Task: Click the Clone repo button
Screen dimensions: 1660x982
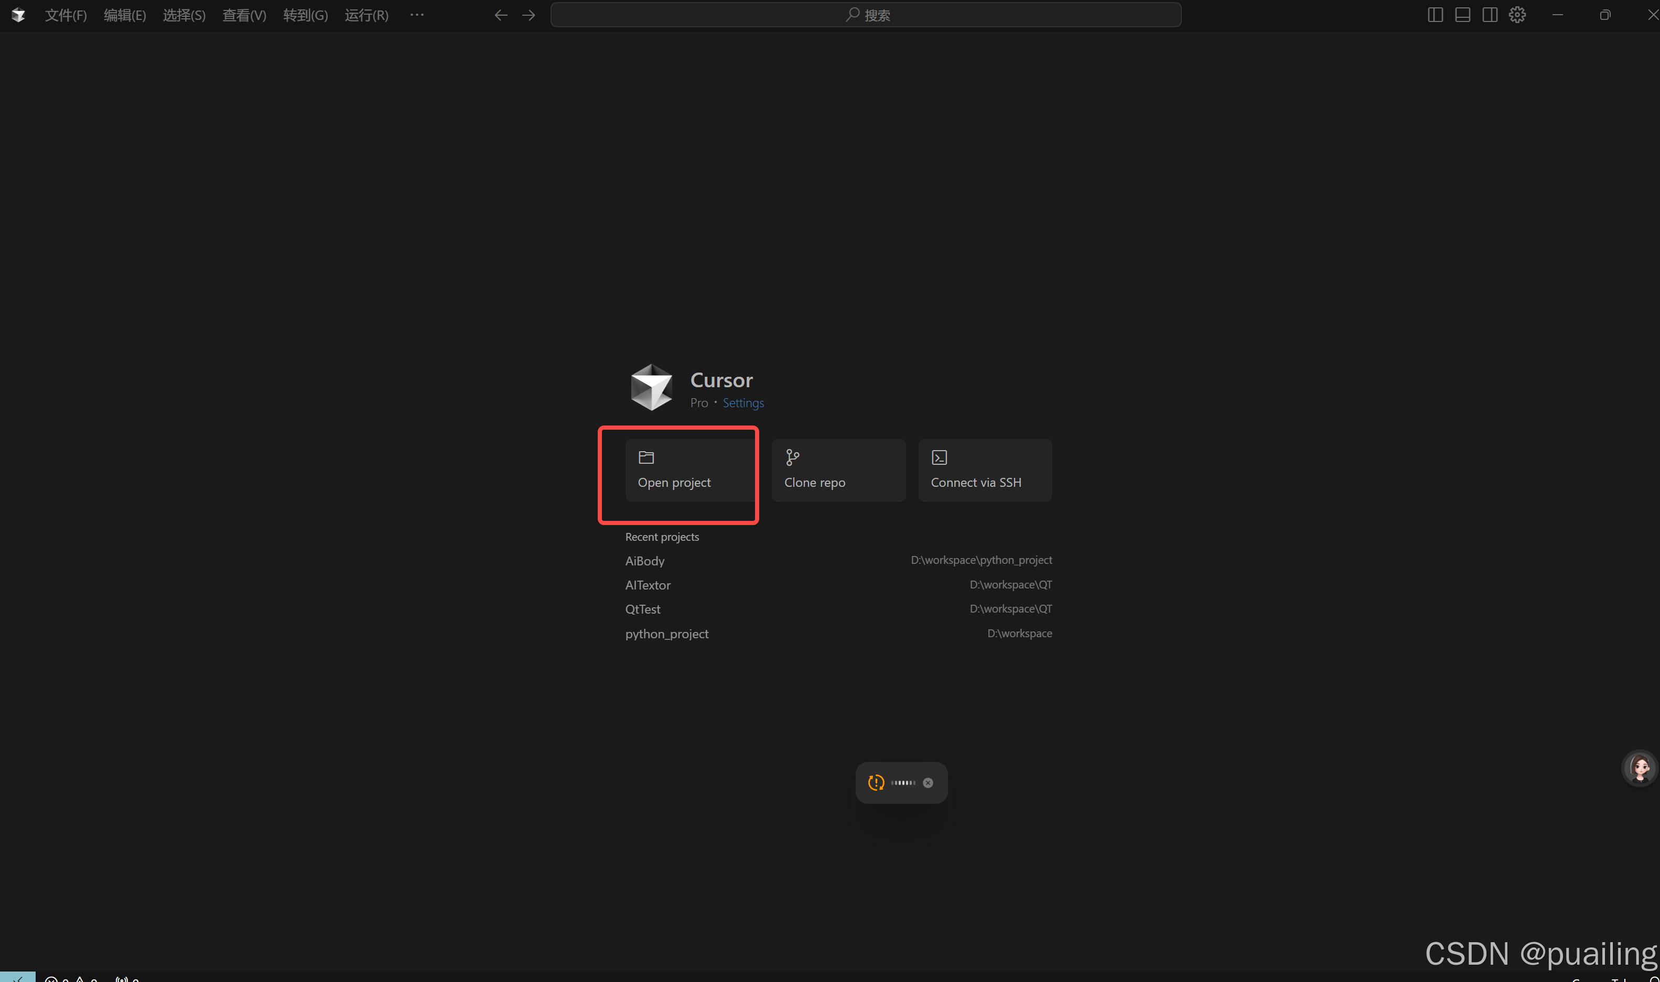Action: [x=838, y=470]
